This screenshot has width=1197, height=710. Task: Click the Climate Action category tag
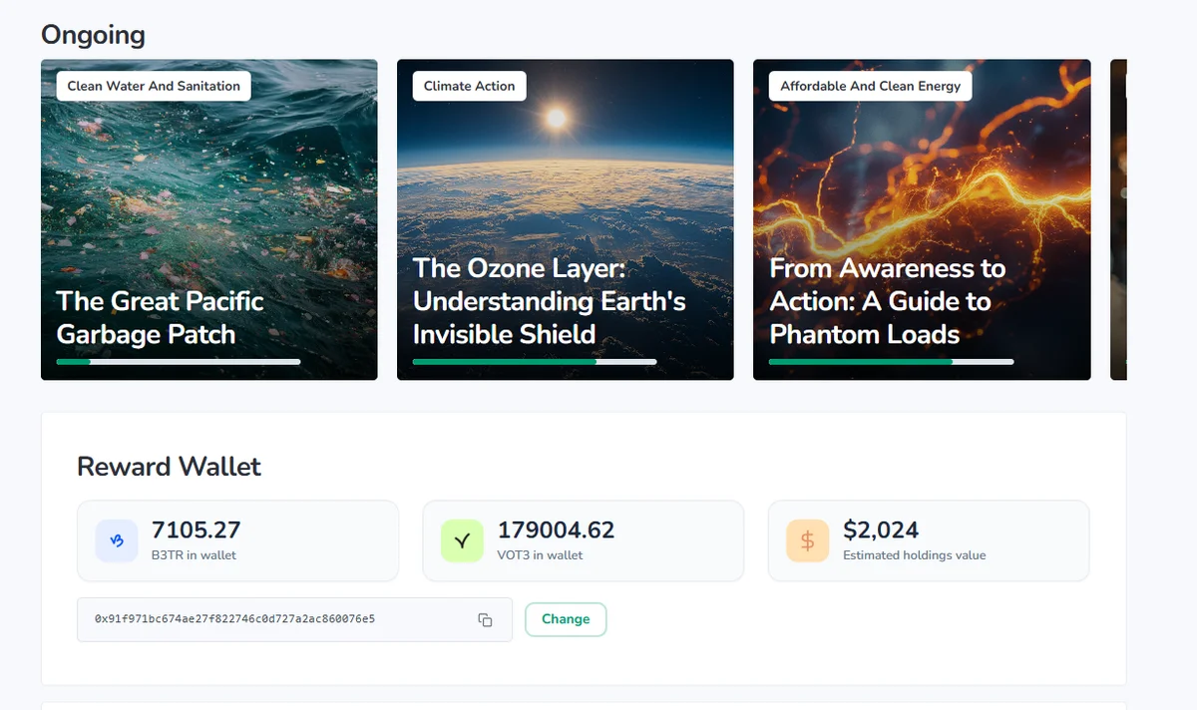(x=469, y=86)
